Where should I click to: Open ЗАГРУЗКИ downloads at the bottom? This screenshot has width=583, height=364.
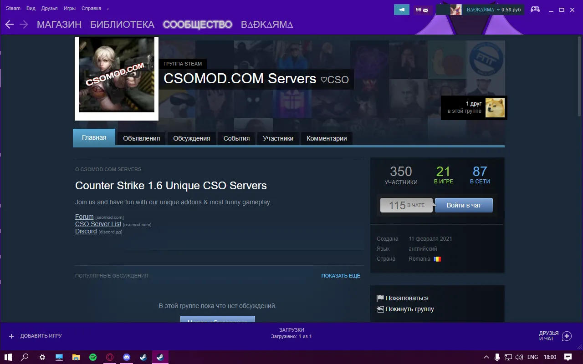point(291,333)
